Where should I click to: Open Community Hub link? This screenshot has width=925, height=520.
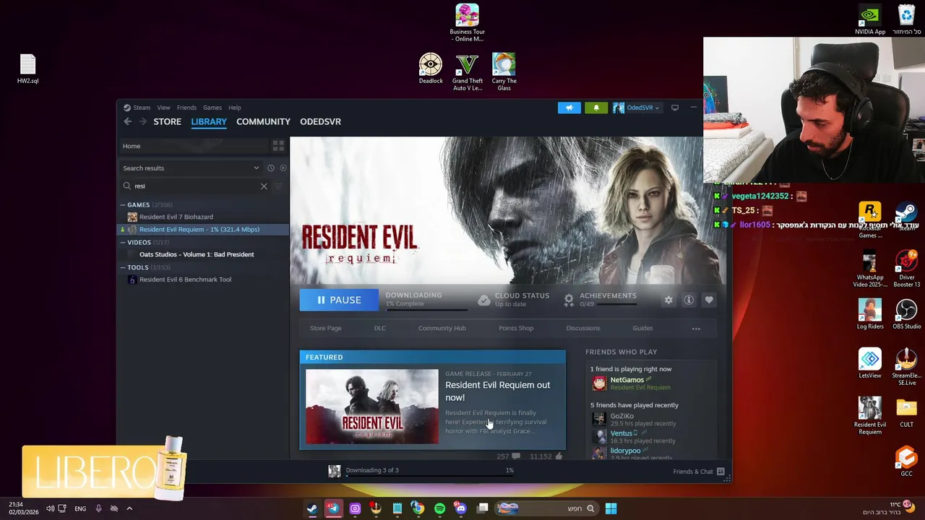click(442, 329)
